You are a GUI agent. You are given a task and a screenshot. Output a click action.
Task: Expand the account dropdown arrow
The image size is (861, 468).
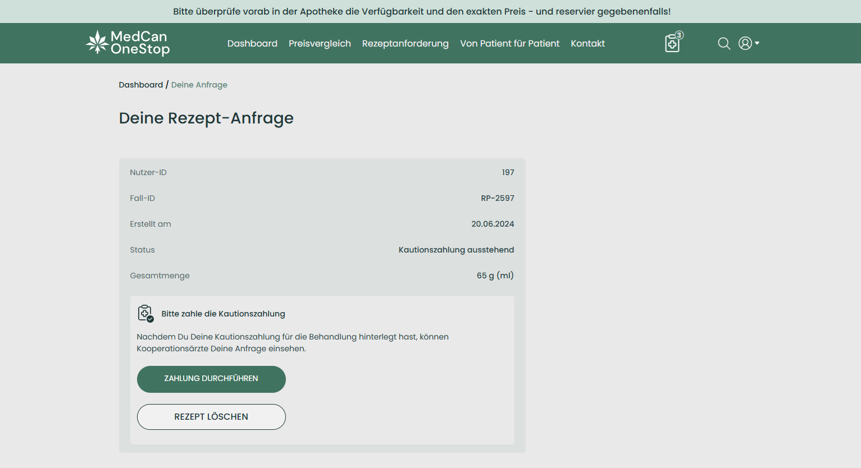[x=757, y=43]
